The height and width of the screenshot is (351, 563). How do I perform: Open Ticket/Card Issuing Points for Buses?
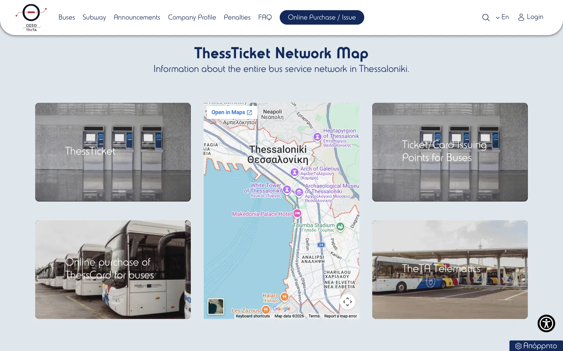(450, 152)
